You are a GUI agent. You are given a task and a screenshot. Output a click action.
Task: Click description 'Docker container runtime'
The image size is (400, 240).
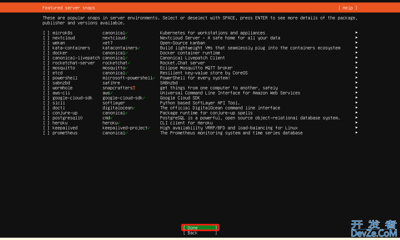[x=190, y=53]
